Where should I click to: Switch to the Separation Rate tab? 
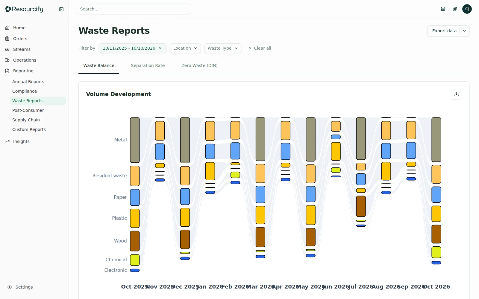[148, 65]
